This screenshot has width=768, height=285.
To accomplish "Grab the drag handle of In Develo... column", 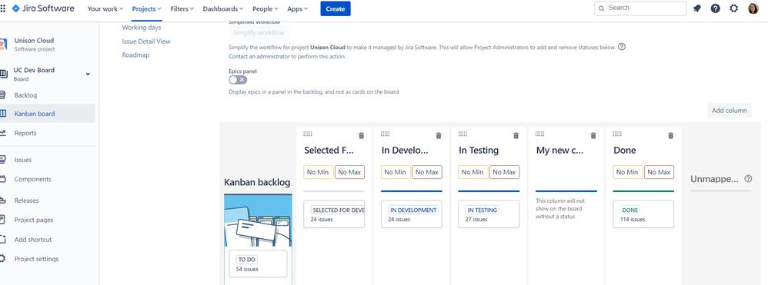I will click(385, 134).
